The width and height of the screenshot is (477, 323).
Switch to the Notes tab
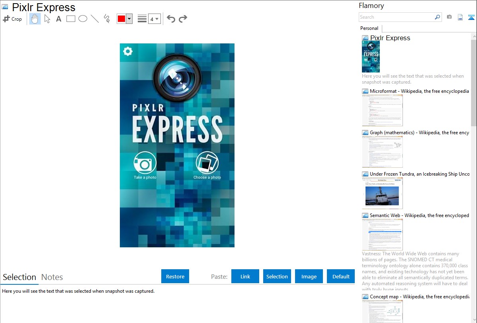[52, 277]
